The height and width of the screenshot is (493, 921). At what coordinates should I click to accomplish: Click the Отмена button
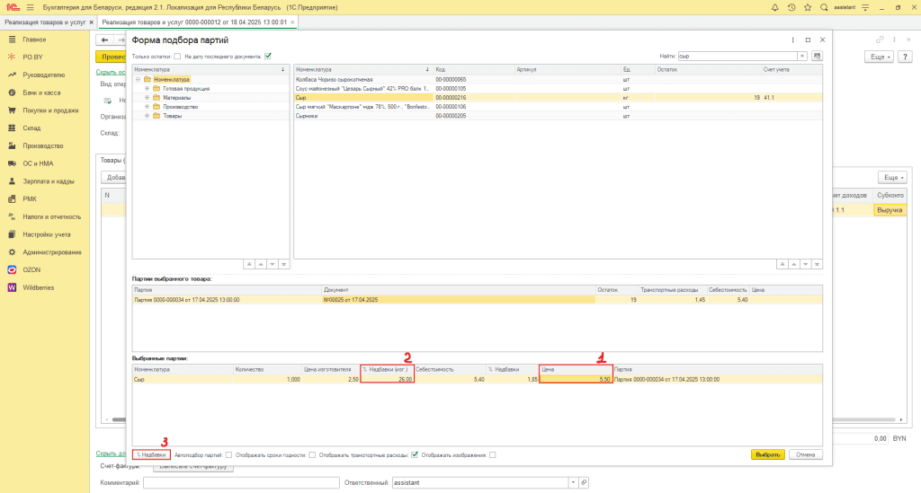[x=806, y=455]
